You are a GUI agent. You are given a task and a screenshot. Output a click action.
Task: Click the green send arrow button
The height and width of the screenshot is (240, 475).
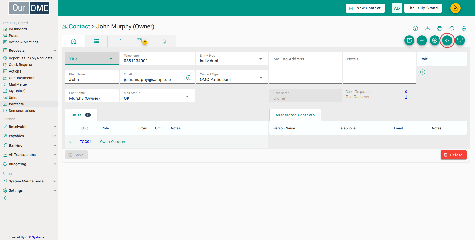(x=447, y=40)
